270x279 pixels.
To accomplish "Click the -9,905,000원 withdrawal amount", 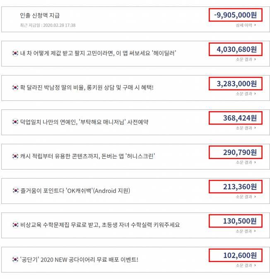I will (236, 15).
